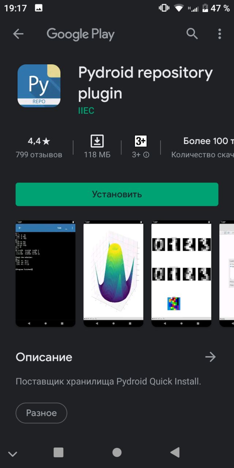Image resolution: width=234 pixels, height=468 pixels.
Task: Tap the Android recents square button
Action: tap(58, 452)
